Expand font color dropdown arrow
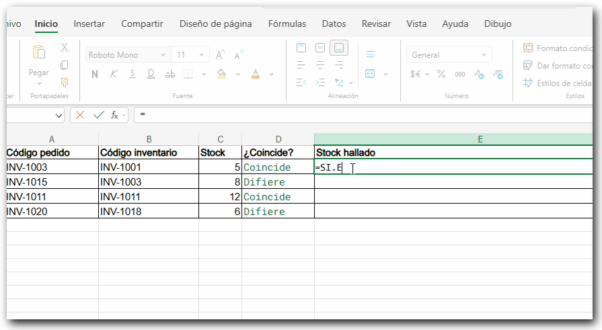Image resolution: width=602 pixels, height=330 pixels. [x=272, y=74]
